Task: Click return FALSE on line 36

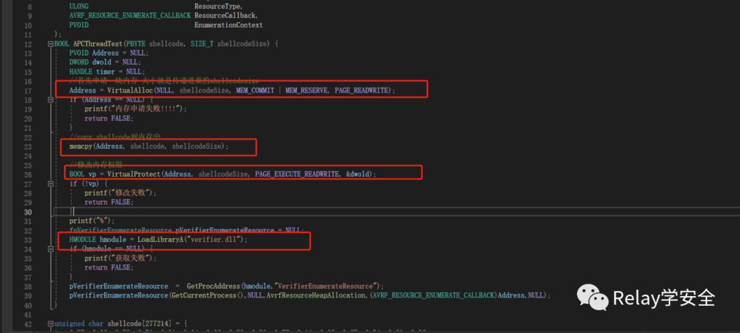Action: tap(109, 267)
